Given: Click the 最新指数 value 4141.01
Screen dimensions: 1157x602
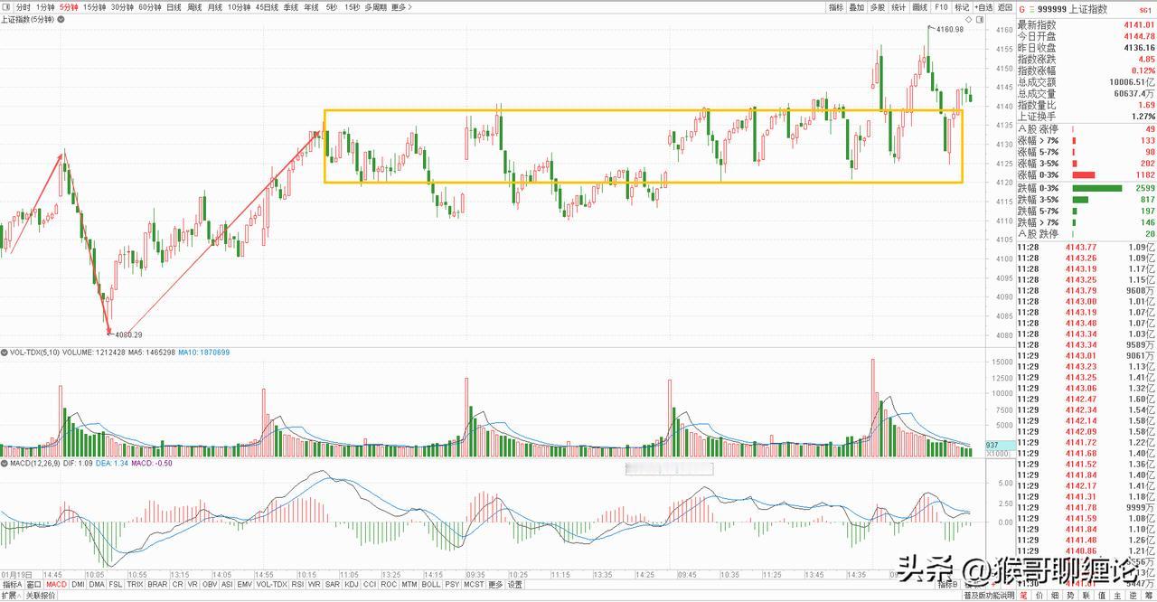Looking at the screenshot, I should 1139,25.
